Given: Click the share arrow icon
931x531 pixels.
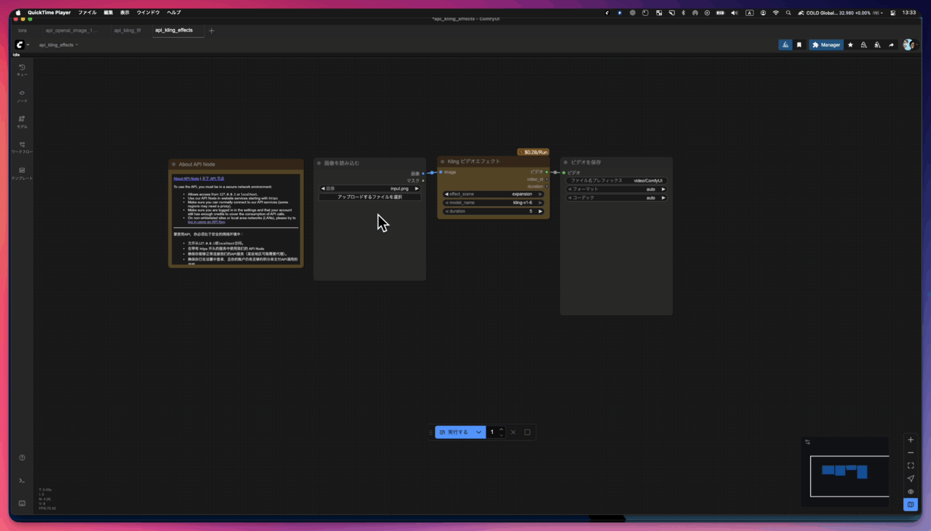Looking at the screenshot, I should coord(891,45).
